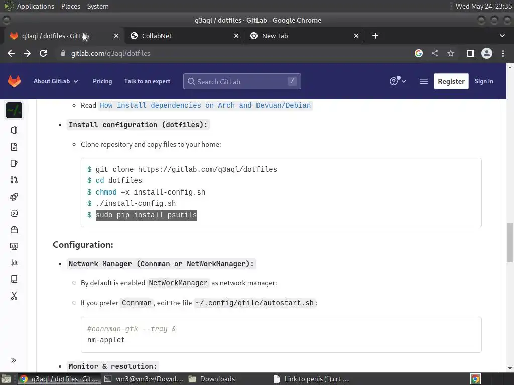
Task: Toggle Chrome side panel
Action: point(471,53)
